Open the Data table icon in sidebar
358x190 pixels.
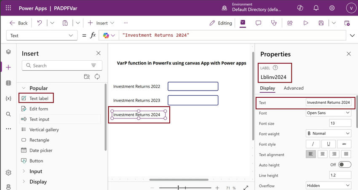point(8,83)
